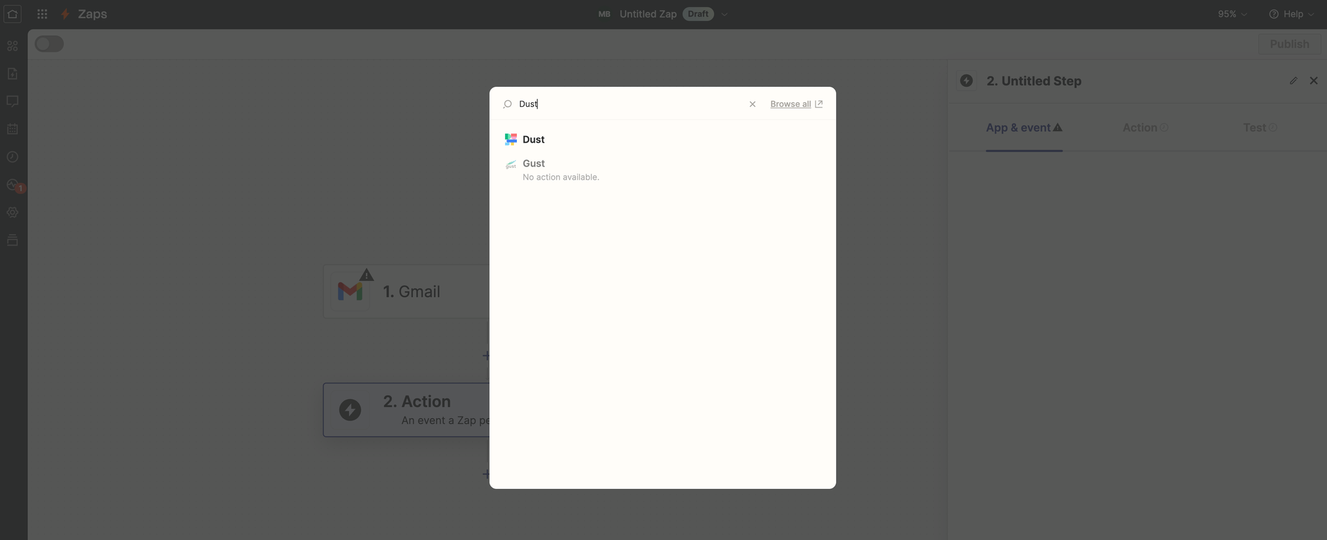Open the Zapier home icon
Screen dimensions: 1327x540
tap(13, 14)
